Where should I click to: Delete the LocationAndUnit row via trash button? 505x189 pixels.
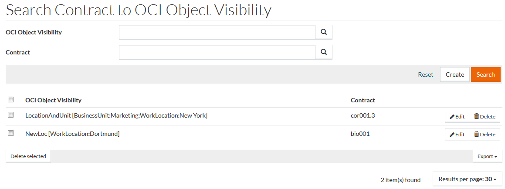coord(485,116)
